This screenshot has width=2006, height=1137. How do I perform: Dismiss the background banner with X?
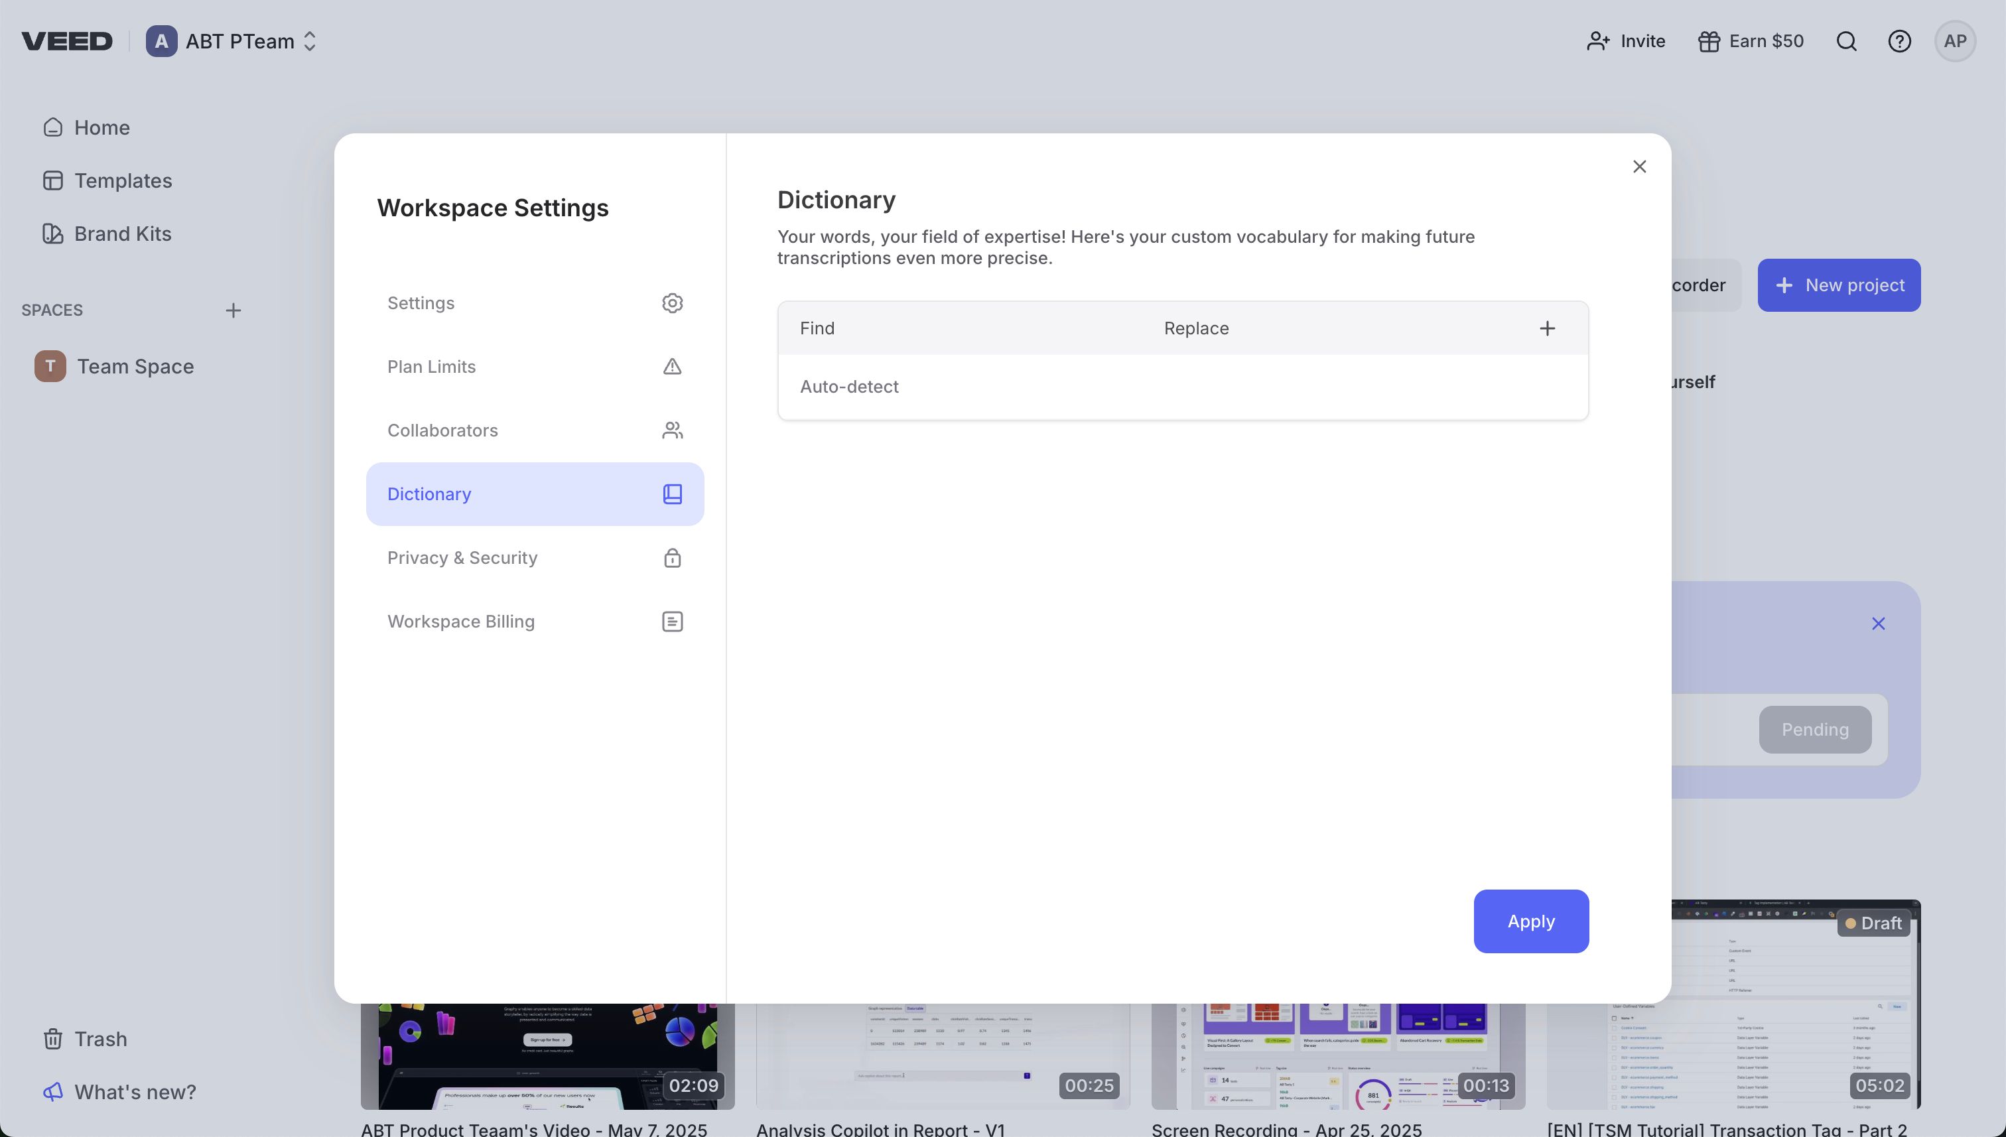(1879, 623)
